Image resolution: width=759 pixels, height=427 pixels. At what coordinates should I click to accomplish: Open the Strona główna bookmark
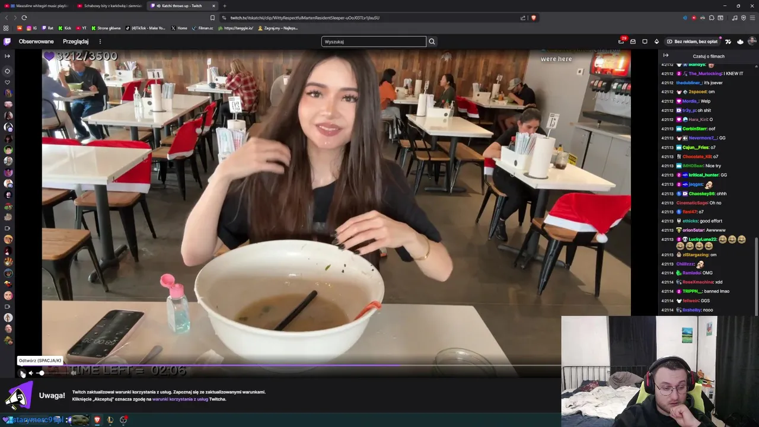106,28
